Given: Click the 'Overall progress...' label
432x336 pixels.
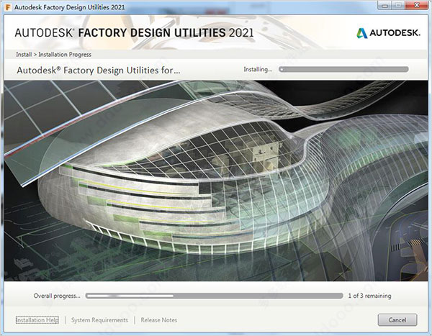Looking at the screenshot, I should (x=57, y=296).
